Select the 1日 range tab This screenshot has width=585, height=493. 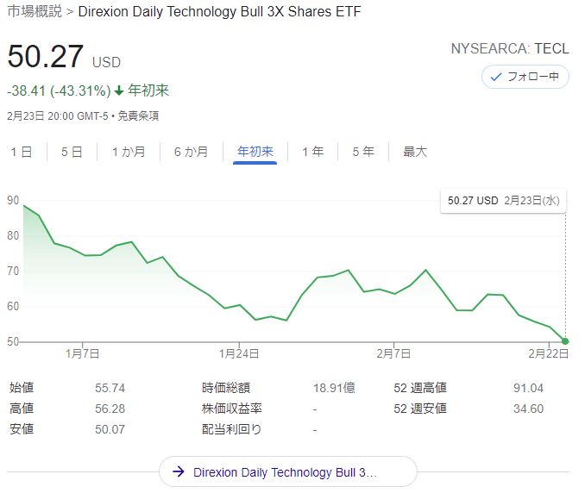click(22, 152)
